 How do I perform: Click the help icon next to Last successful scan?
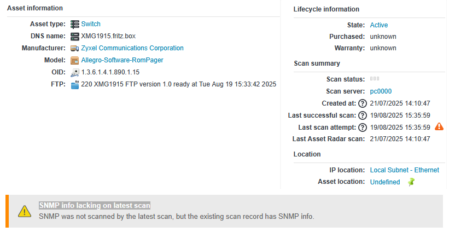[362, 115]
